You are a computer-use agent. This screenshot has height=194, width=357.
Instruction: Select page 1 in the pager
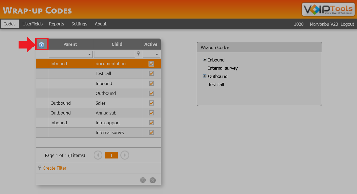click(111, 155)
